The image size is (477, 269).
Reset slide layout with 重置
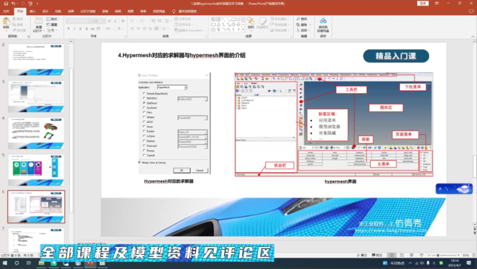(52, 24)
